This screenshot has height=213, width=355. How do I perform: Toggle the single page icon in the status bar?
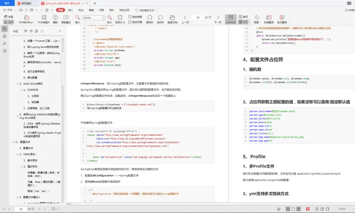[x=293, y=209]
